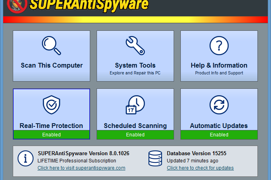Click the info circle icon

point(26,158)
